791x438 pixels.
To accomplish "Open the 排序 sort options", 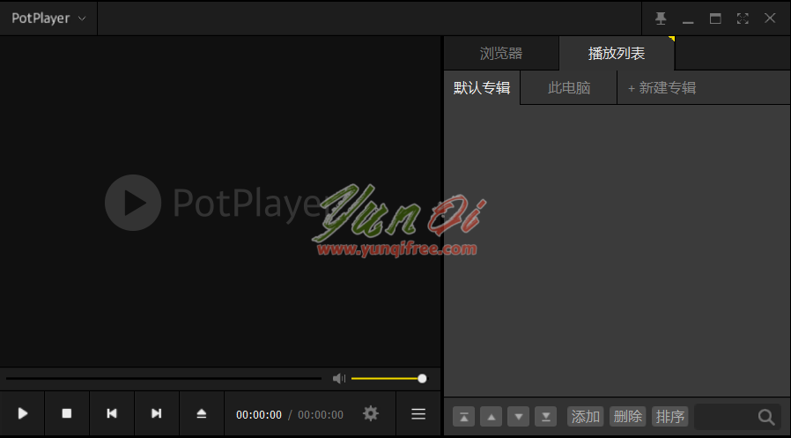I will (670, 417).
